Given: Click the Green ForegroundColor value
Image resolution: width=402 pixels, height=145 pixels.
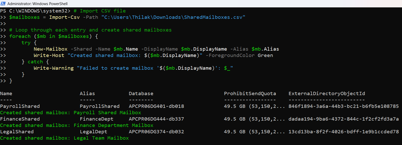Looking at the screenshot, I should click(265, 55).
